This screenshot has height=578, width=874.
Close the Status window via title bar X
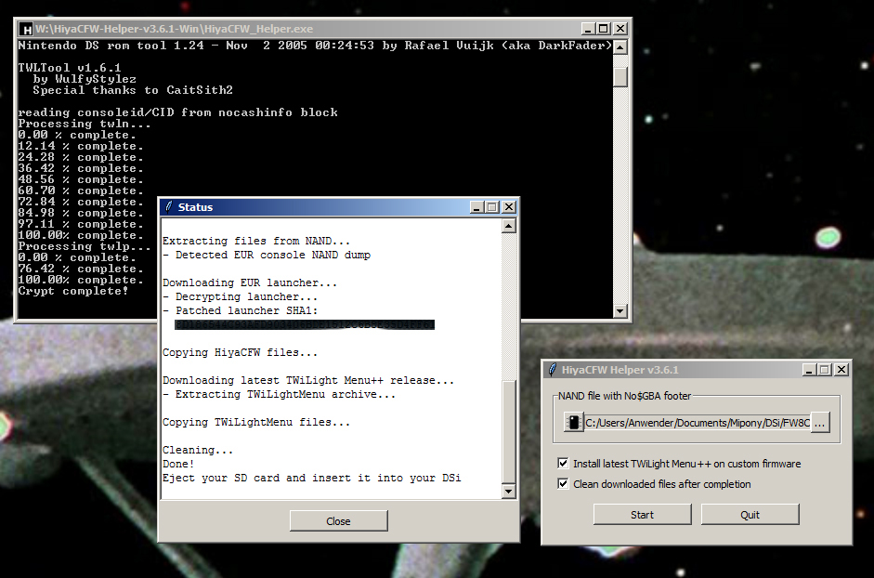(x=508, y=207)
